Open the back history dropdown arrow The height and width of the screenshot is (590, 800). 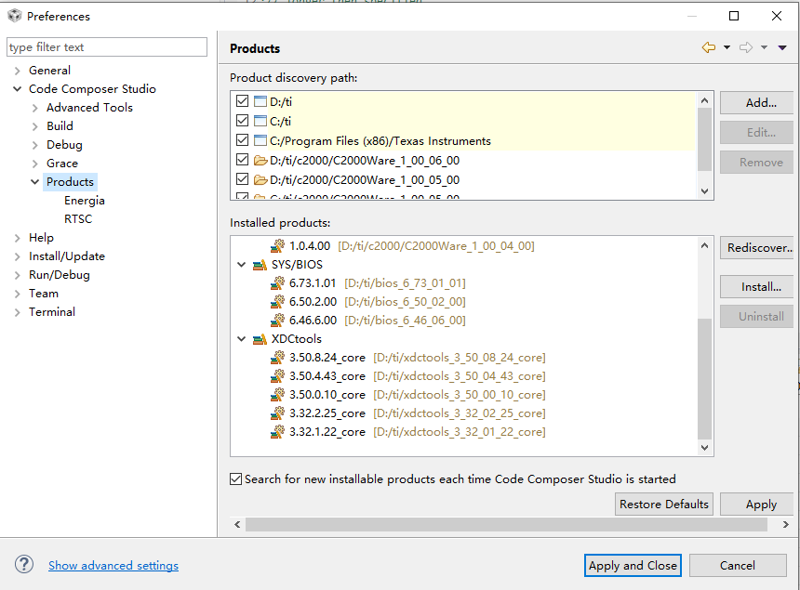pyautogui.click(x=727, y=48)
